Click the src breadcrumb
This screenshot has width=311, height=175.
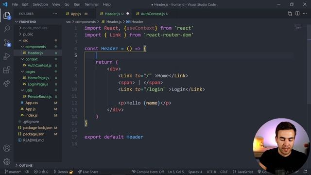pos(69,21)
